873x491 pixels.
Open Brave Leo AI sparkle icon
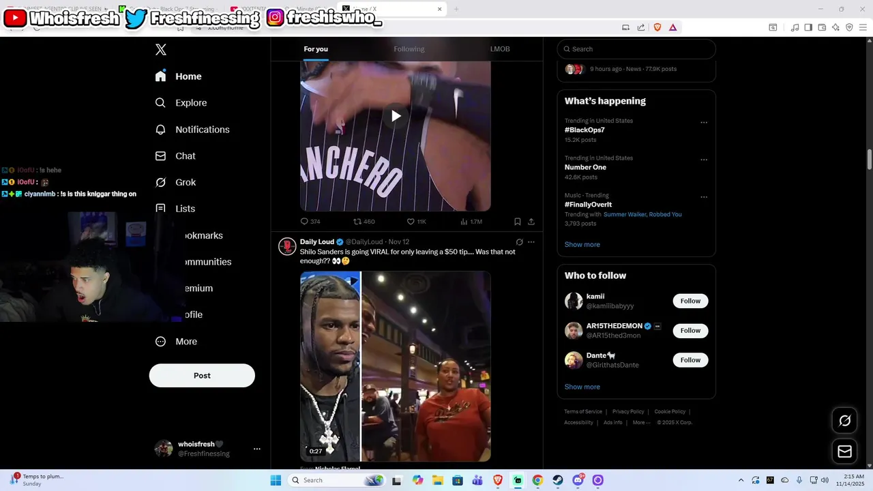point(835,27)
